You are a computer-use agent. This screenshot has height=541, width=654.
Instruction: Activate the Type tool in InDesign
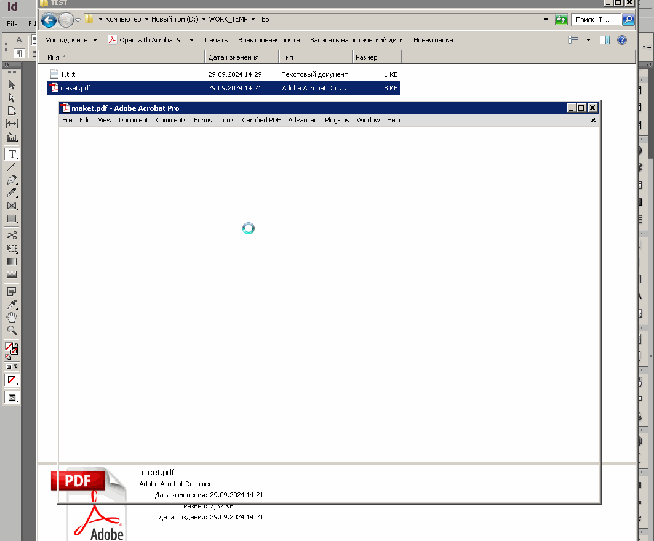12,154
